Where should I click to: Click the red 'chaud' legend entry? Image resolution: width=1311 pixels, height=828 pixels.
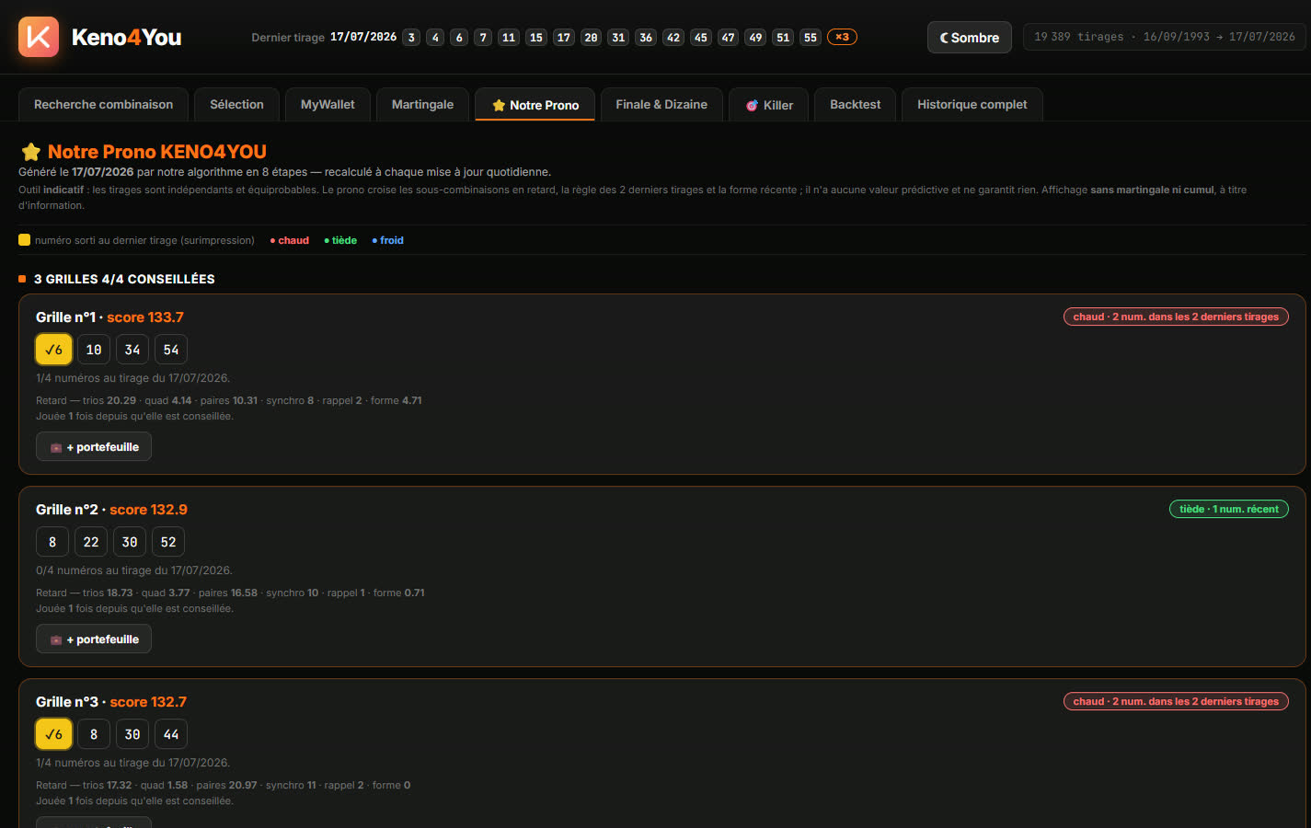290,241
